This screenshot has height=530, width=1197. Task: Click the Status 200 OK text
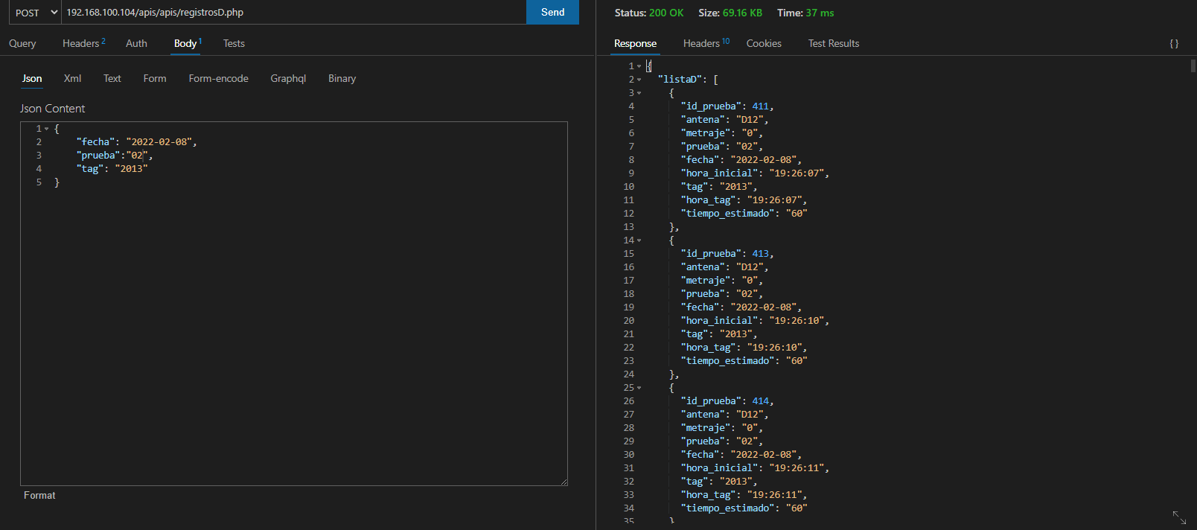coord(649,13)
